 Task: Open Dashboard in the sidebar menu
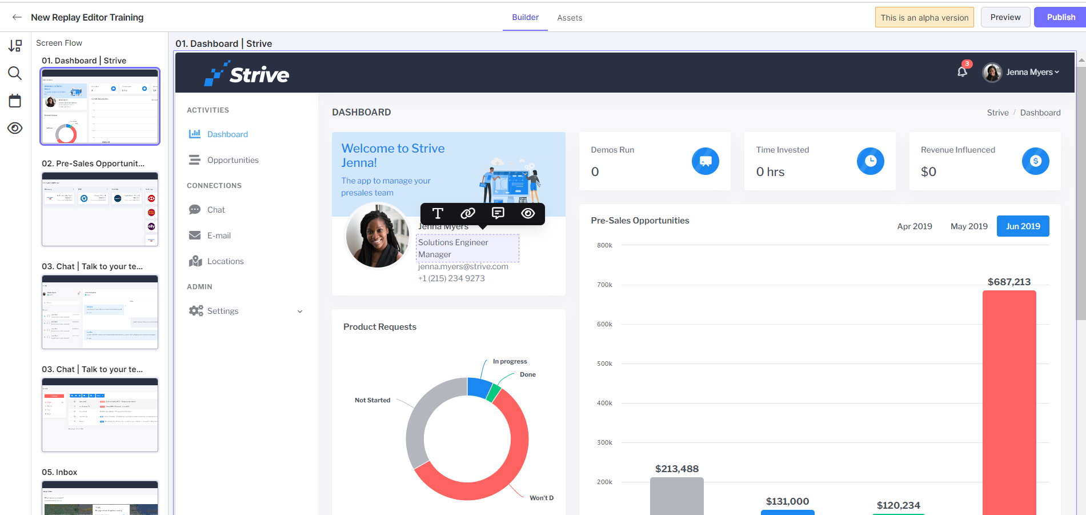pos(227,134)
